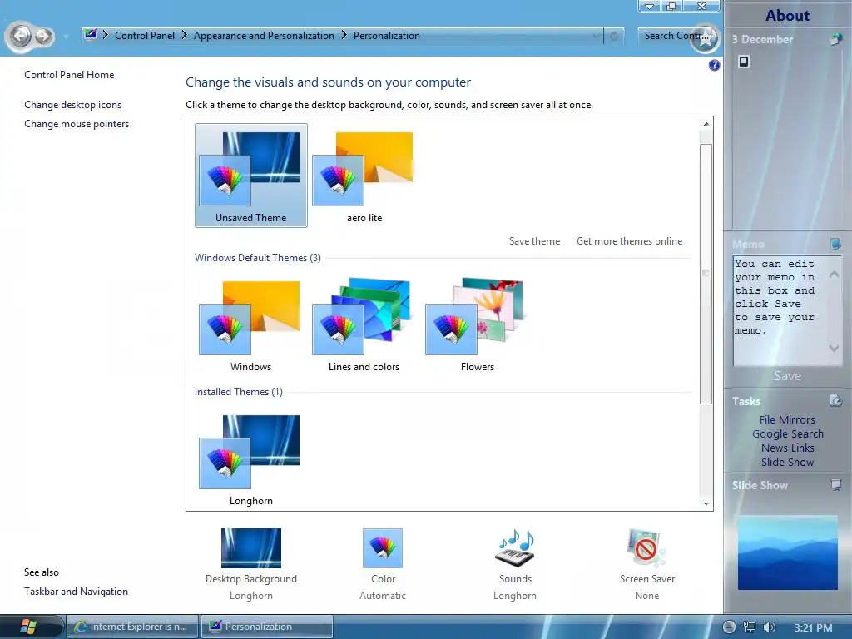The height and width of the screenshot is (639, 852).
Task: Apply the Flowers theme
Action: coord(477,325)
